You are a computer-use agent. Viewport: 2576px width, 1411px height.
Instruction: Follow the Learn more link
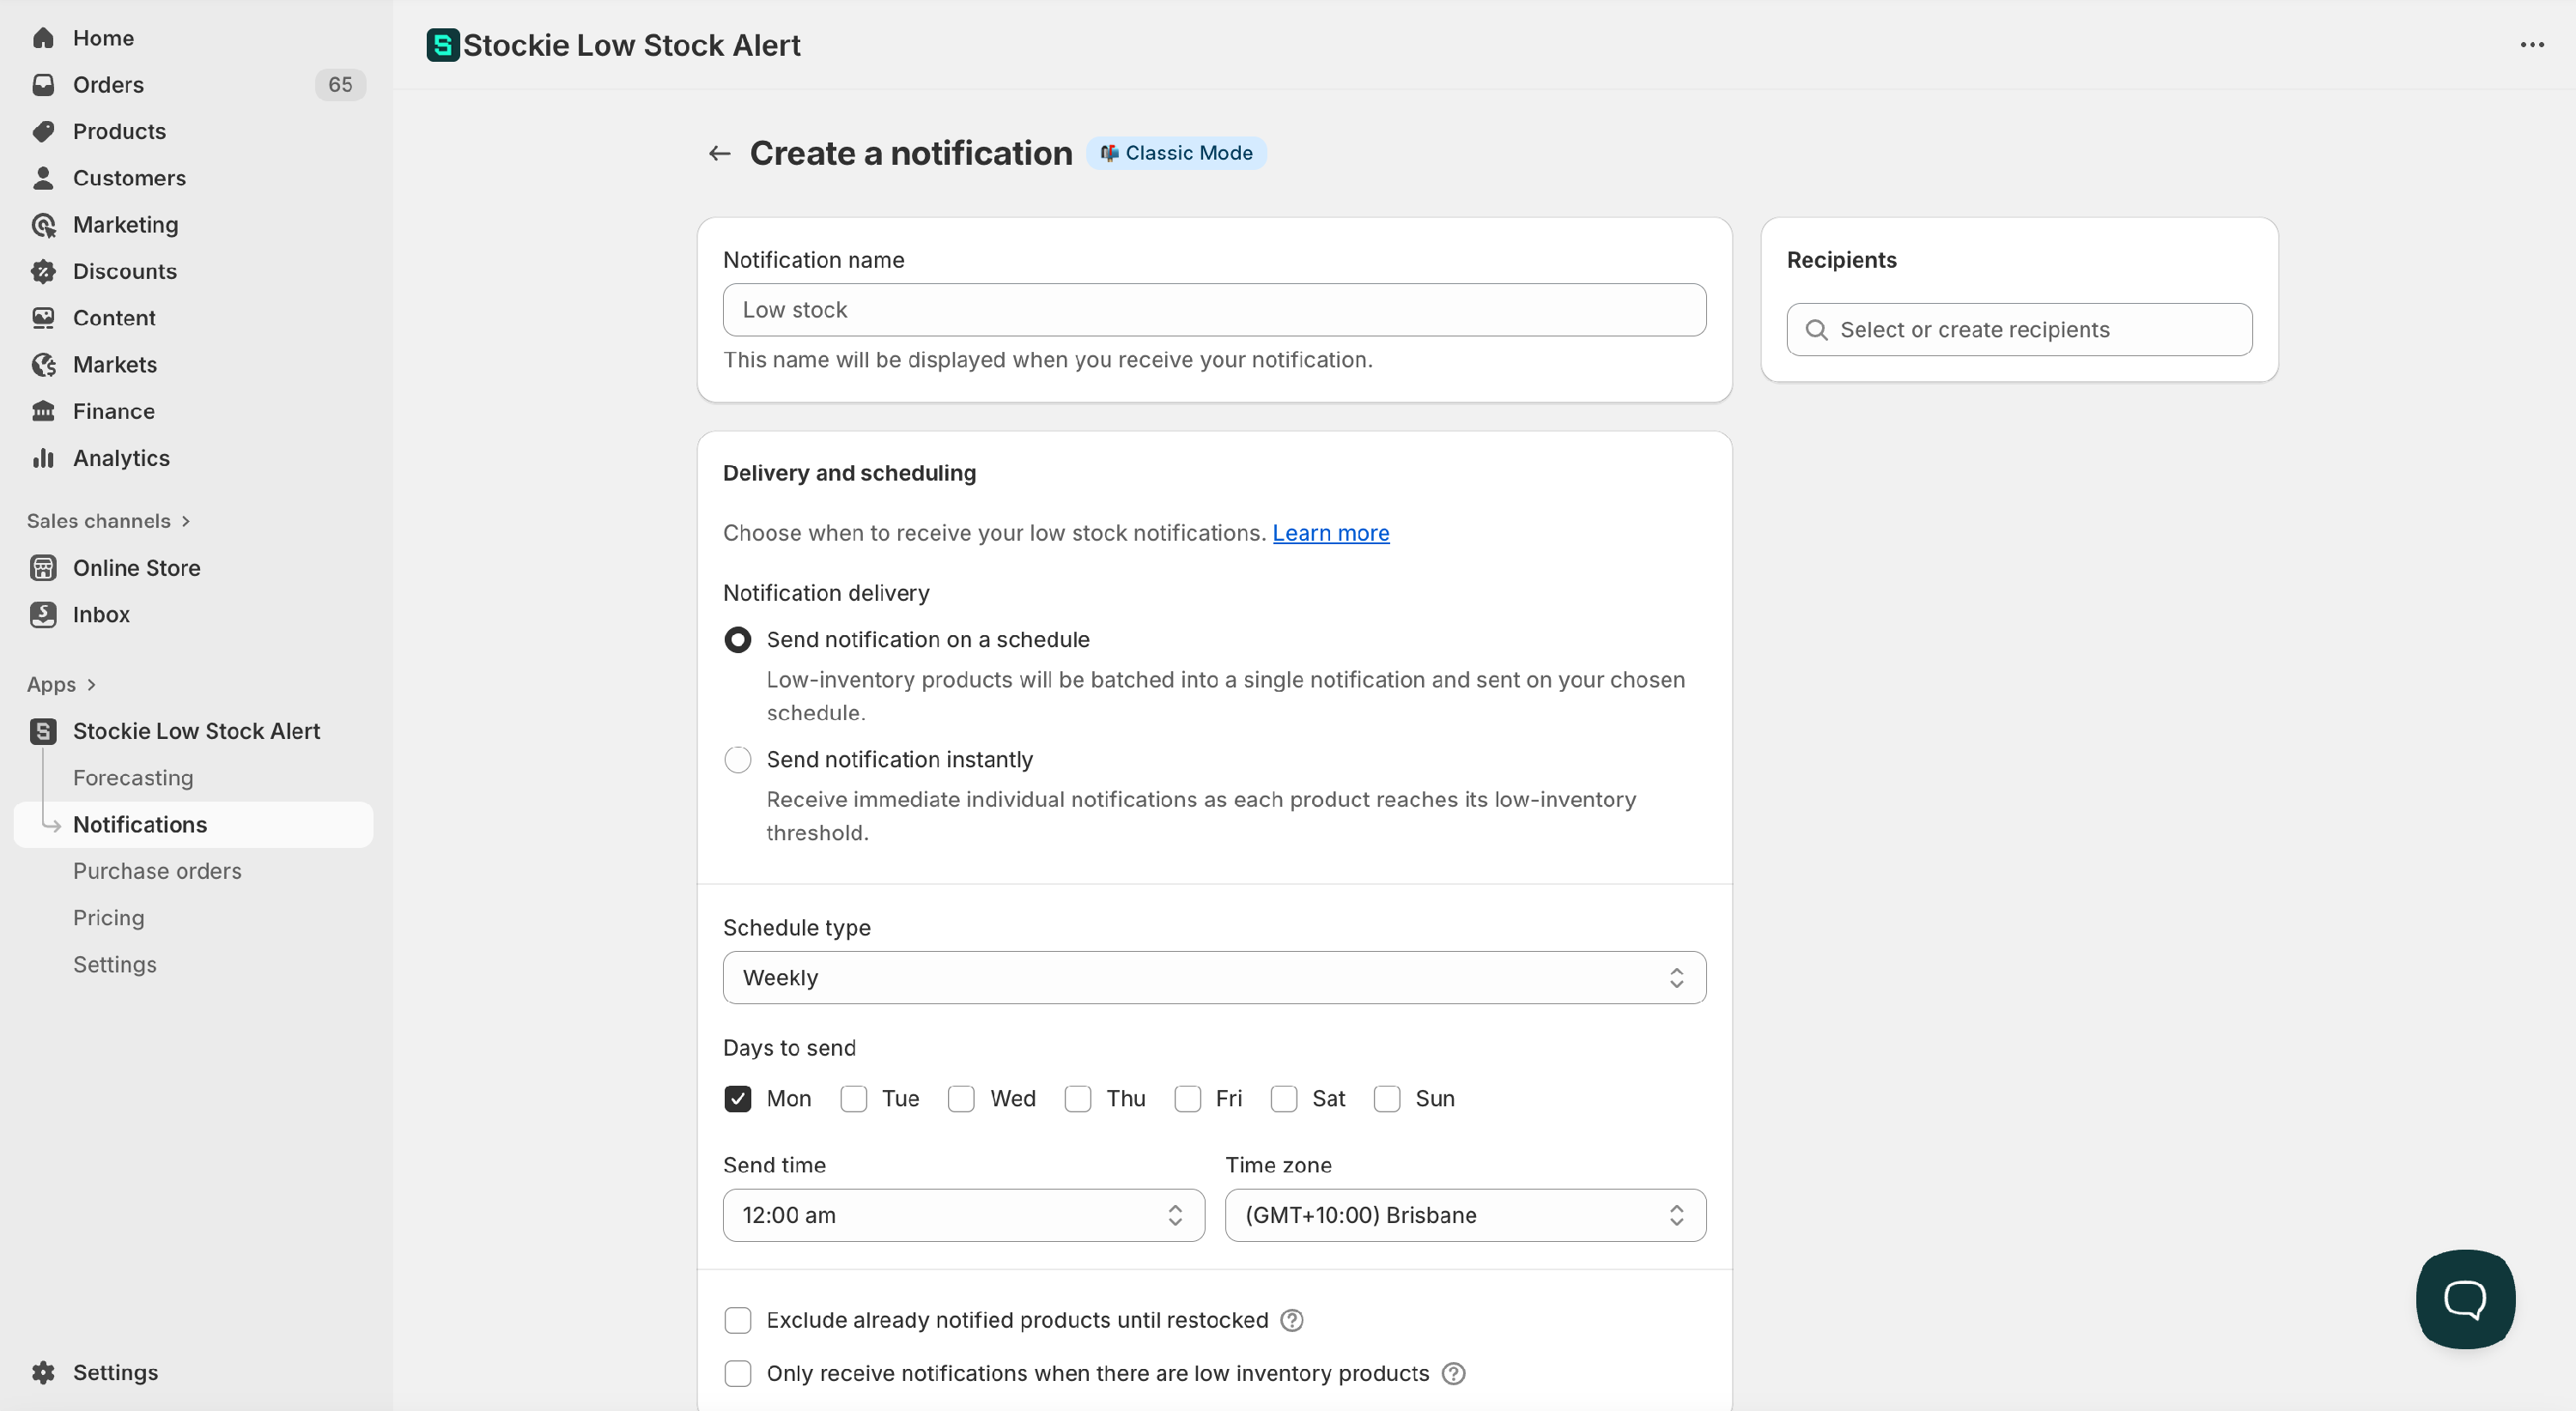tap(1330, 533)
